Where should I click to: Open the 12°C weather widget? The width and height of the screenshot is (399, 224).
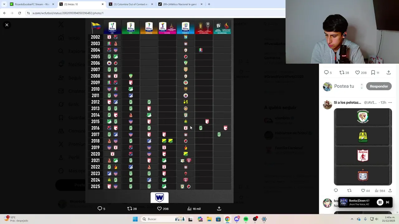coord(16,219)
